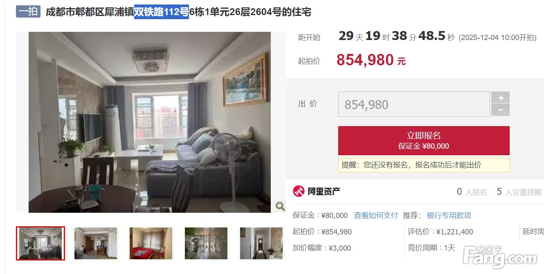Increase bid with plus button
Viewport: 544px width, 274px height.
(500, 98)
